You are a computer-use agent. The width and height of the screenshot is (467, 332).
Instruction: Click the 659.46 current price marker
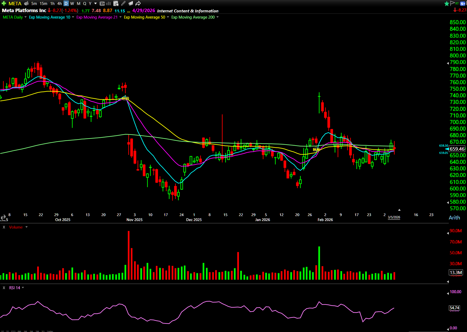457,149
